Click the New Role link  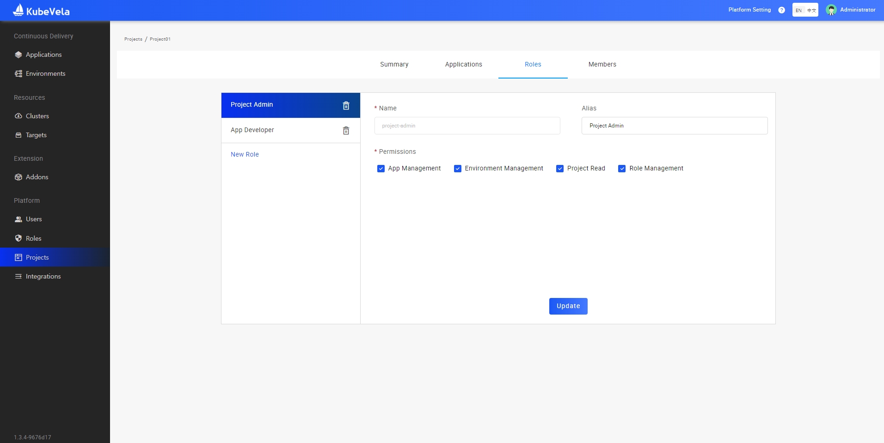pyautogui.click(x=245, y=154)
